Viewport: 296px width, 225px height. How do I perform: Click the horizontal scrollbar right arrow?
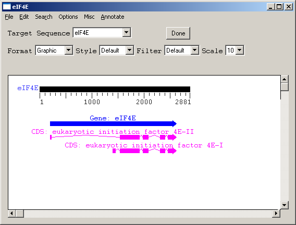tap(276, 214)
